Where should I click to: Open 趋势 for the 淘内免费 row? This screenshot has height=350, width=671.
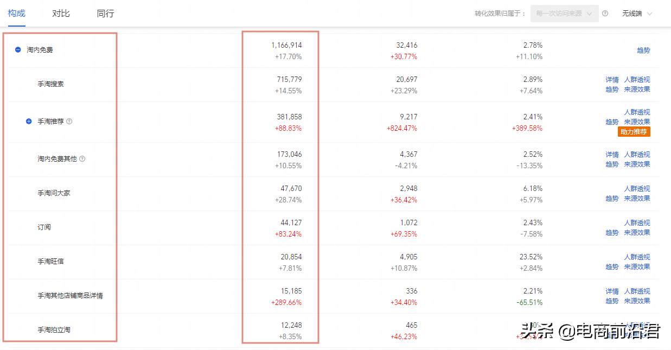(643, 50)
